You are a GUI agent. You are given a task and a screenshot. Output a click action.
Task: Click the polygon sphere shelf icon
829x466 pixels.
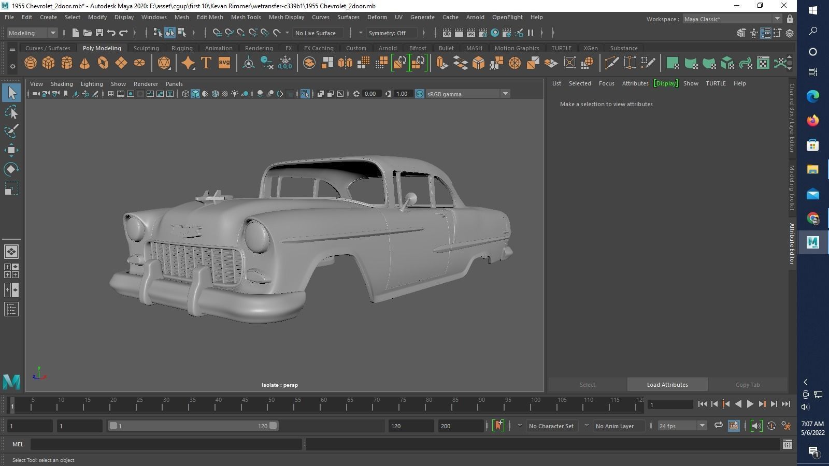(31, 63)
